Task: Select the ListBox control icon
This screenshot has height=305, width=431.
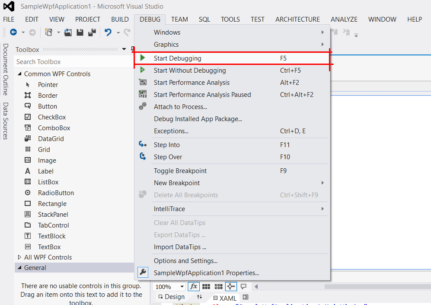Action: point(28,182)
